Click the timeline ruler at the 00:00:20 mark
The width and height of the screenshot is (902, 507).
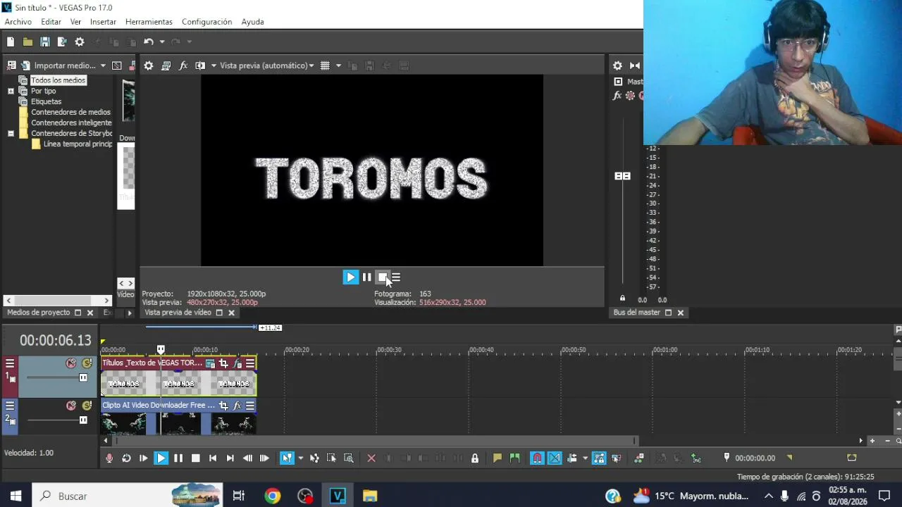(x=297, y=350)
